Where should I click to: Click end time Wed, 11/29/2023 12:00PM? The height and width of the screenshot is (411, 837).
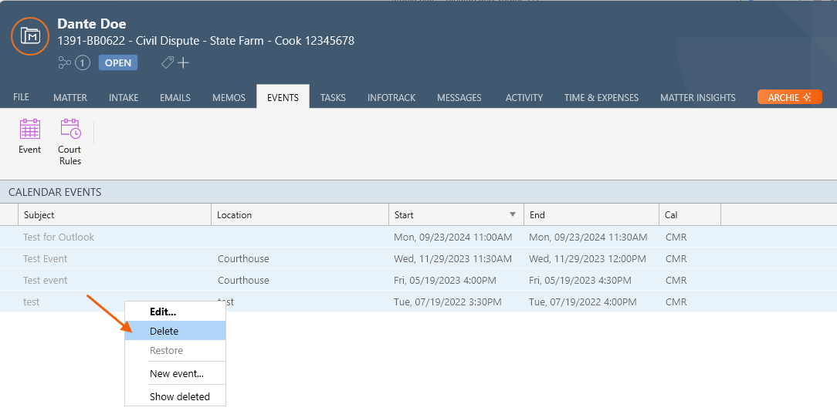coord(588,258)
